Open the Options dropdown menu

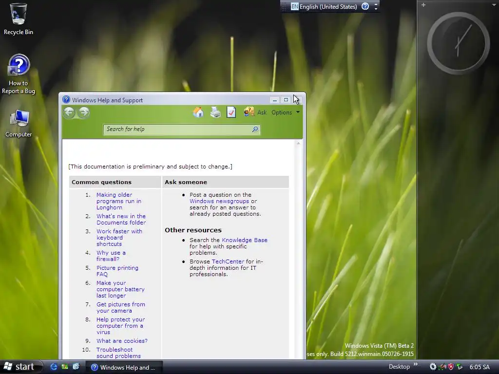[x=286, y=112]
